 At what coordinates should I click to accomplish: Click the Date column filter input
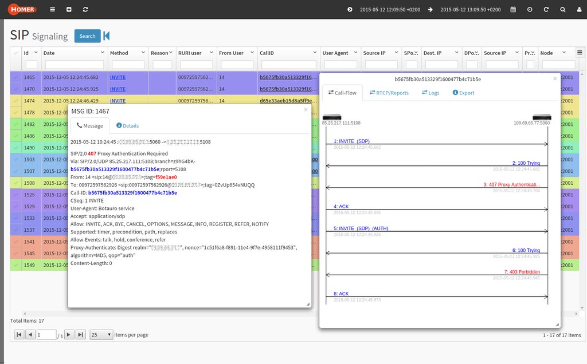click(x=74, y=65)
